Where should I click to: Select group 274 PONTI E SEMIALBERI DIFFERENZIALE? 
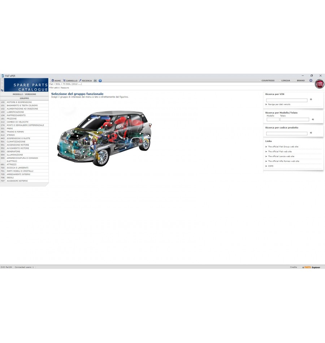(x=24, y=125)
